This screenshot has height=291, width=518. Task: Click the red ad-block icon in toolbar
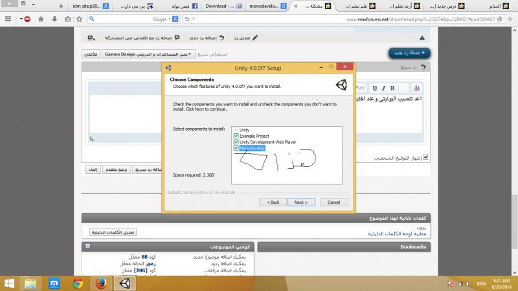tap(27, 19)
